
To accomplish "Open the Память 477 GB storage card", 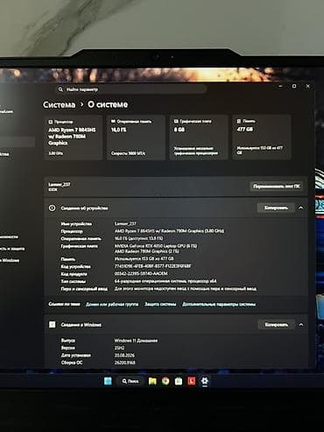I will (262, 138).
